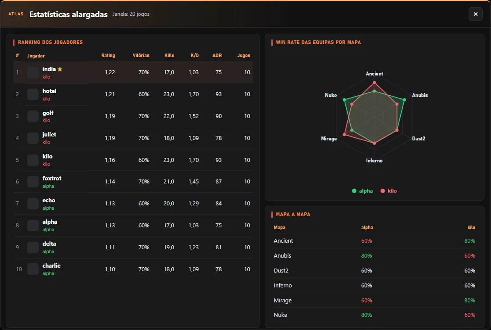This screenshot has width=491, height=330.
Task: Click the alpha column header in Mapa a Mapa
Action: coord(367,227)
